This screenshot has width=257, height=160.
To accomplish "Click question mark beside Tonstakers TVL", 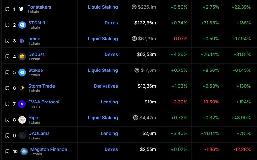I will click(x=134, y=7).
